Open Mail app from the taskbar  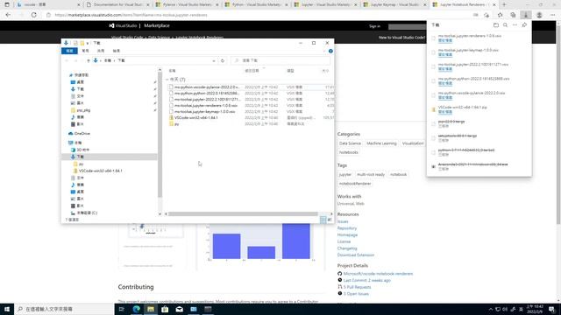pos(179,309)
